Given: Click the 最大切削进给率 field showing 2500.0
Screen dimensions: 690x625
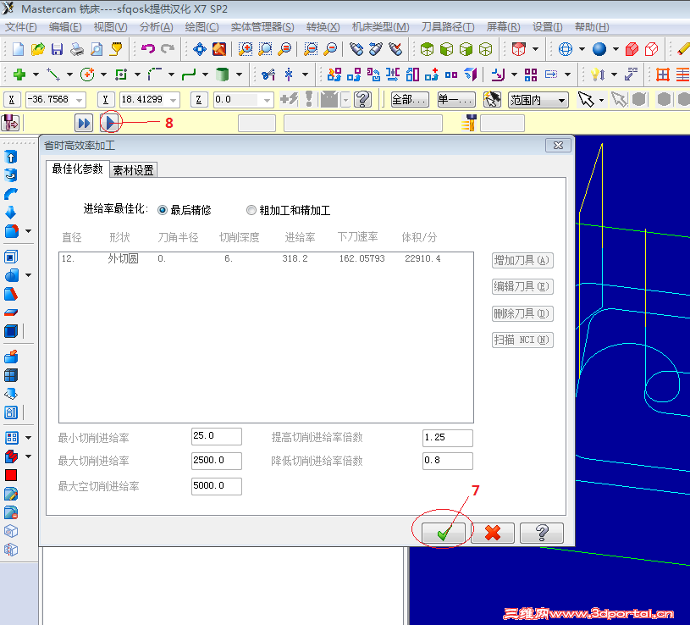Looking at the screenshot, I should pos(217,461).
